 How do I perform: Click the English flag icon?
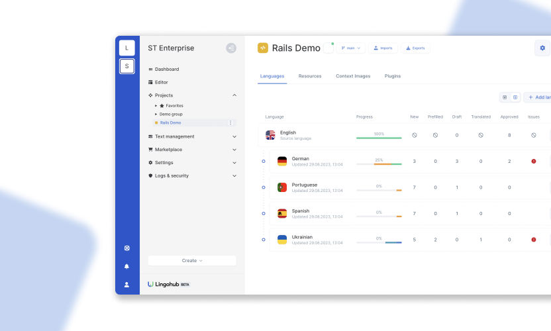[270, 135]
